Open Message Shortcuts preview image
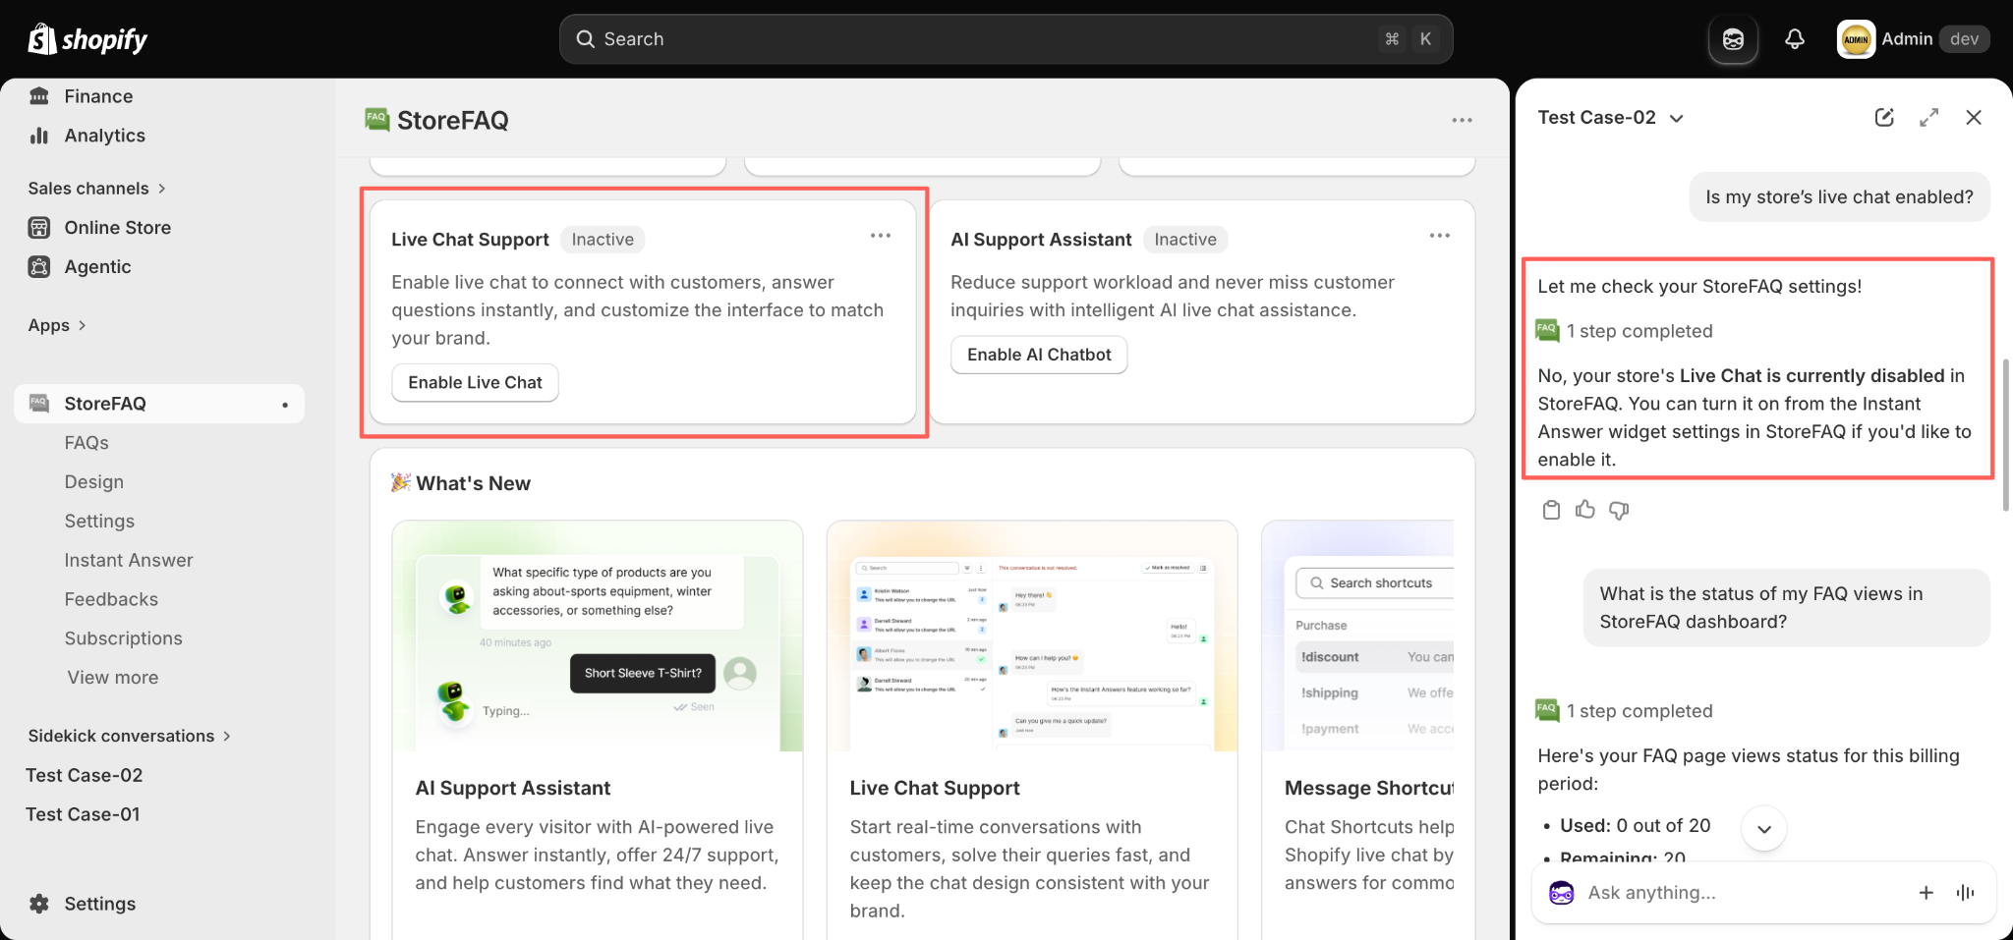 point(1358,636)
